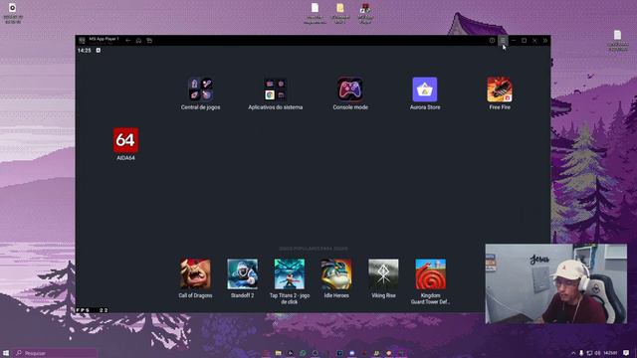The width and height of the screenshot is (637, 358).
Task: Select the MSI App Player desktop shortcut
Action: coord(365,13)
